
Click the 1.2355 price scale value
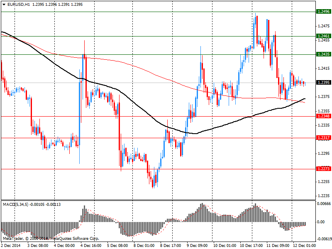pos(324,111)
